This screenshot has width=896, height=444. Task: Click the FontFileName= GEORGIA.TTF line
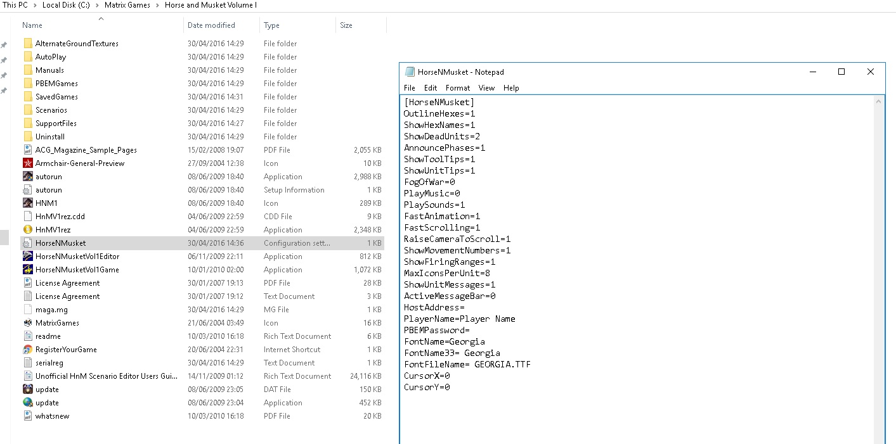(x=467, y=365)
